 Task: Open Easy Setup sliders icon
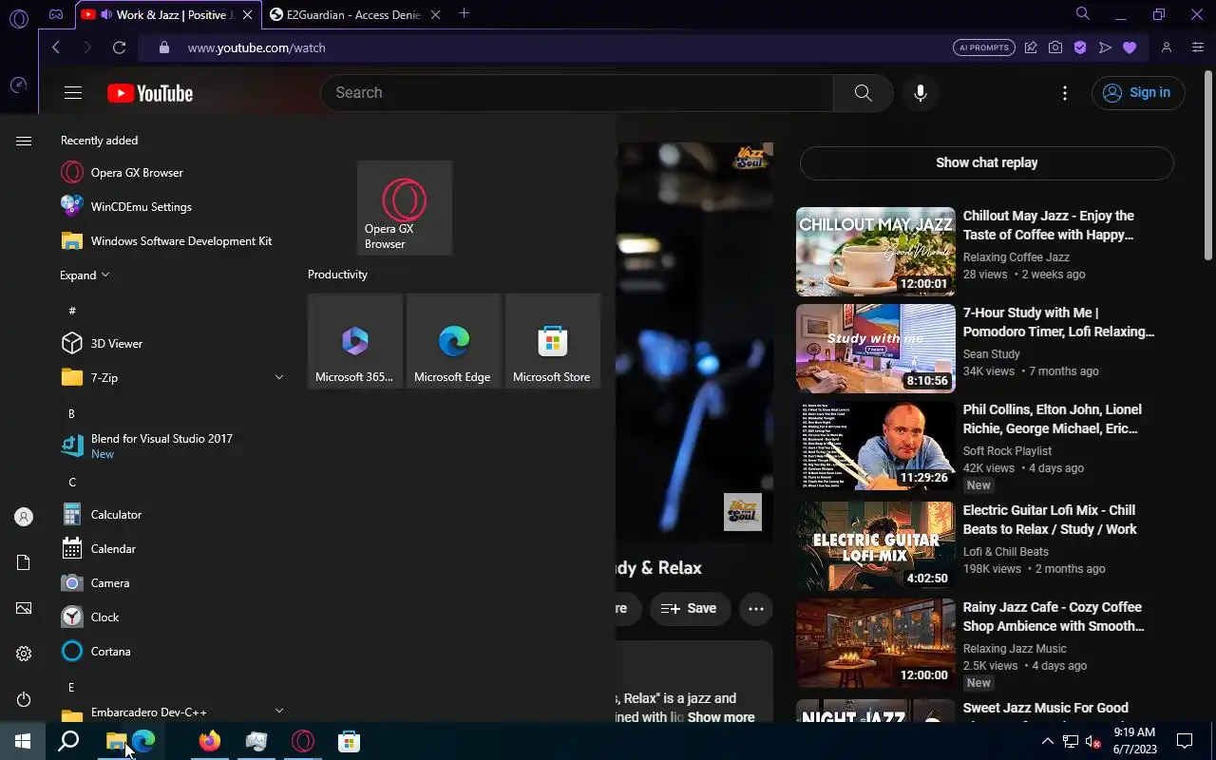point(1198,47)
